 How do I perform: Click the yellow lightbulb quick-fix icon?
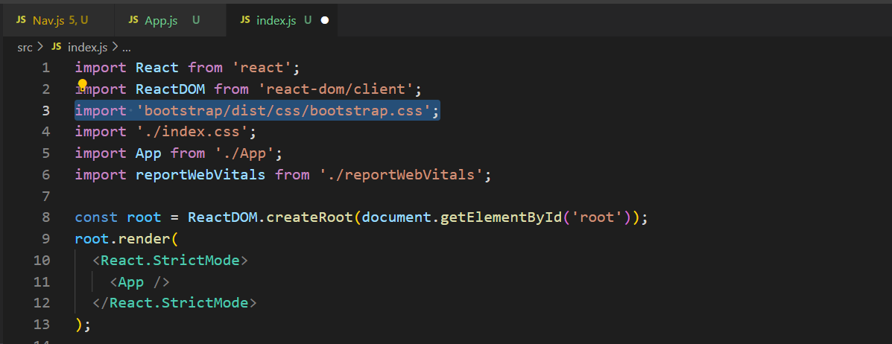83,85
